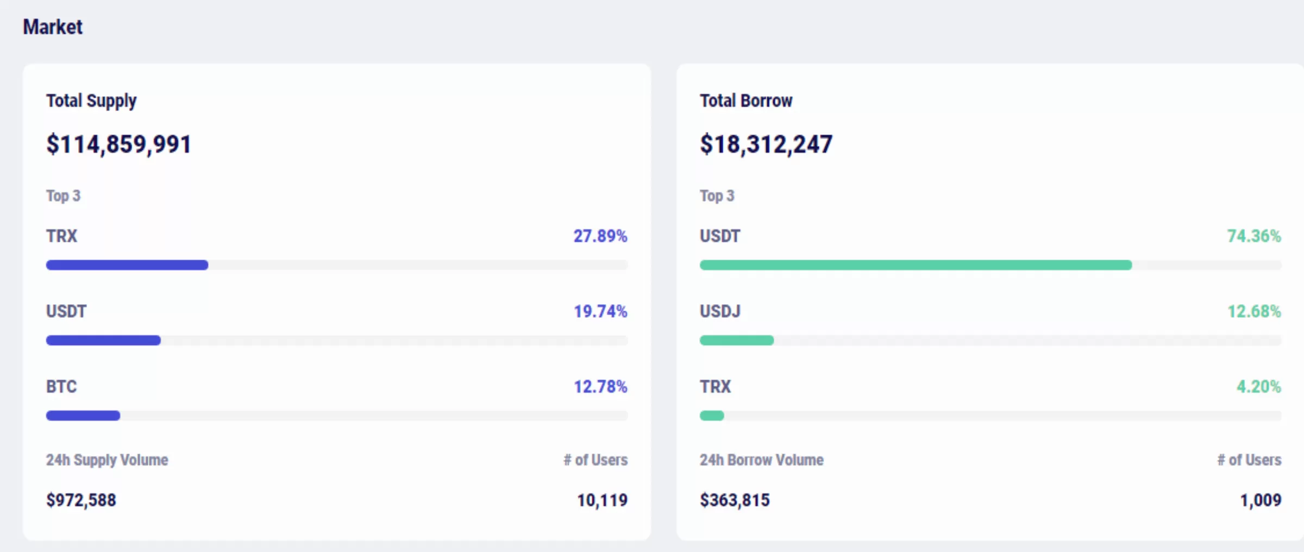Select the USDJ borrow row label
Screen dimensions: 1304x552
pyautogui.click(x=720, y=311)
